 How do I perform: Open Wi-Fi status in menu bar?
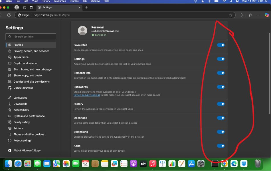(224, 1)
